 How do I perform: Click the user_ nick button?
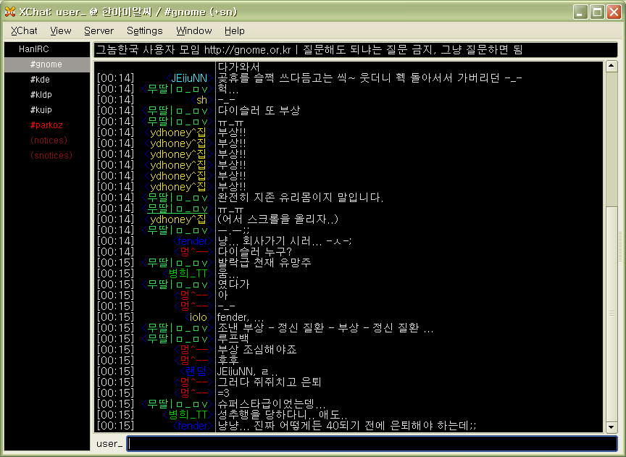(x=109, y=444)
